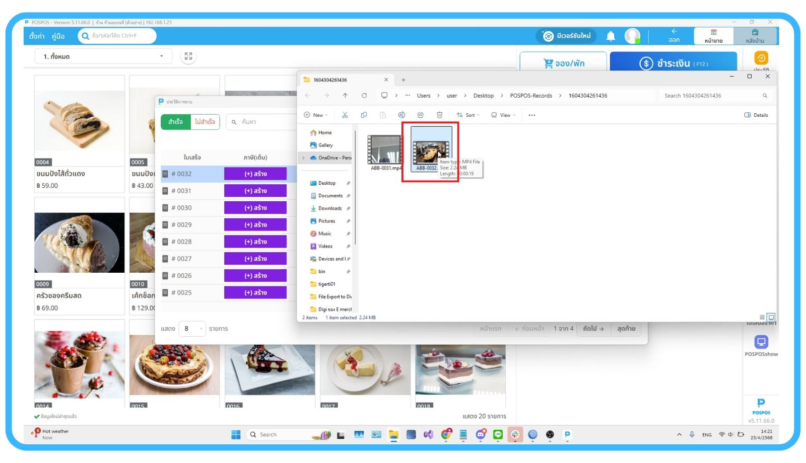The width and height of the screenshot is (806, 463).
Task: Click the Delete trash icon in Explorer
Action: (x=439, y=115)
